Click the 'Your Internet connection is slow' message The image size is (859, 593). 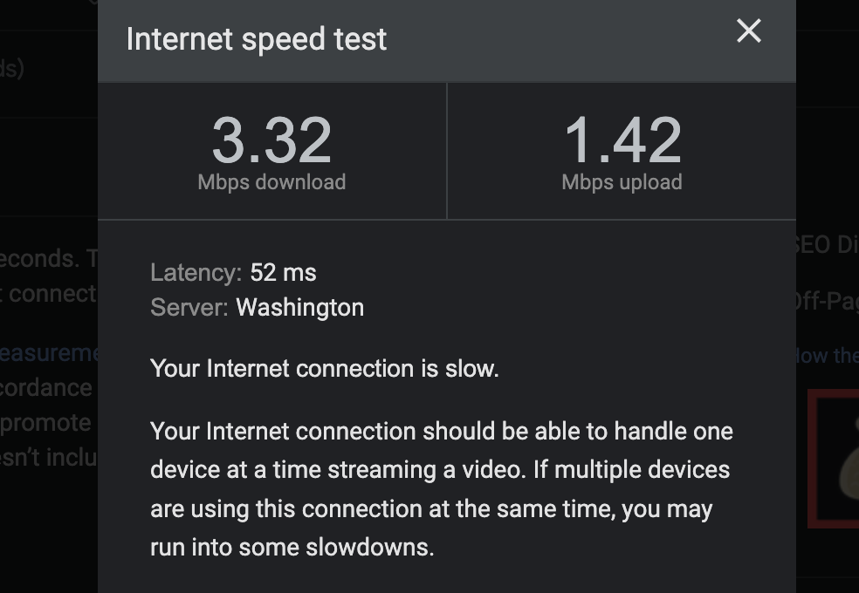pos(324,369)
